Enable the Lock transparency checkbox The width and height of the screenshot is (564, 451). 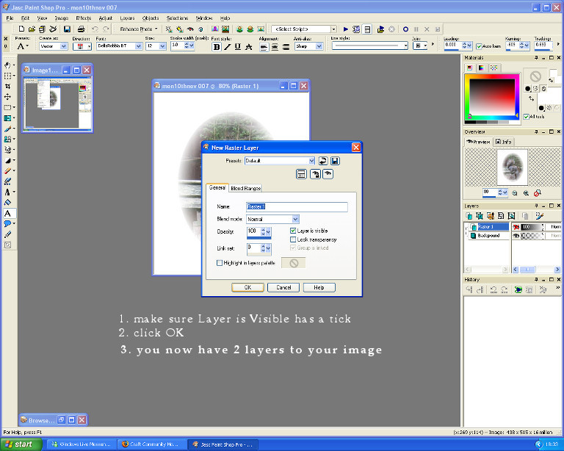(x=293, y=239)
